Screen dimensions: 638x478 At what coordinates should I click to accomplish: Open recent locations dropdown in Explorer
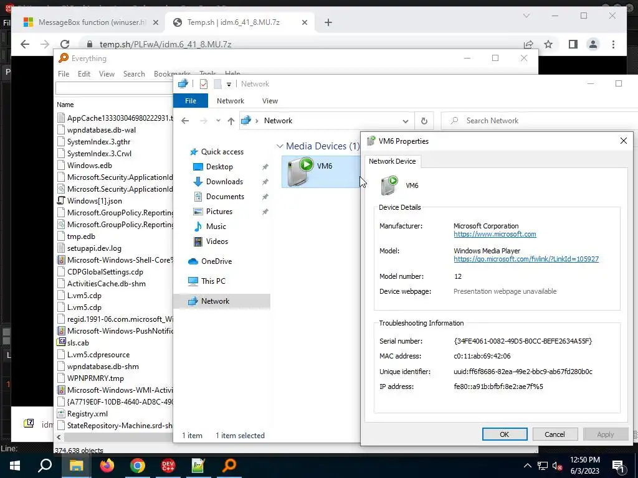[x=218, y=121]
